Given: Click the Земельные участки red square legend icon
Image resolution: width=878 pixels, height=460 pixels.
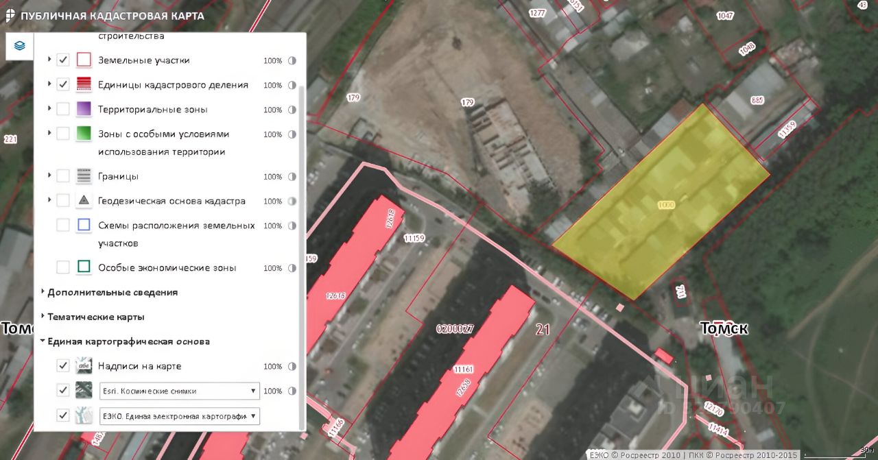Looking at the screenshot, I should (x=84, y=60).
